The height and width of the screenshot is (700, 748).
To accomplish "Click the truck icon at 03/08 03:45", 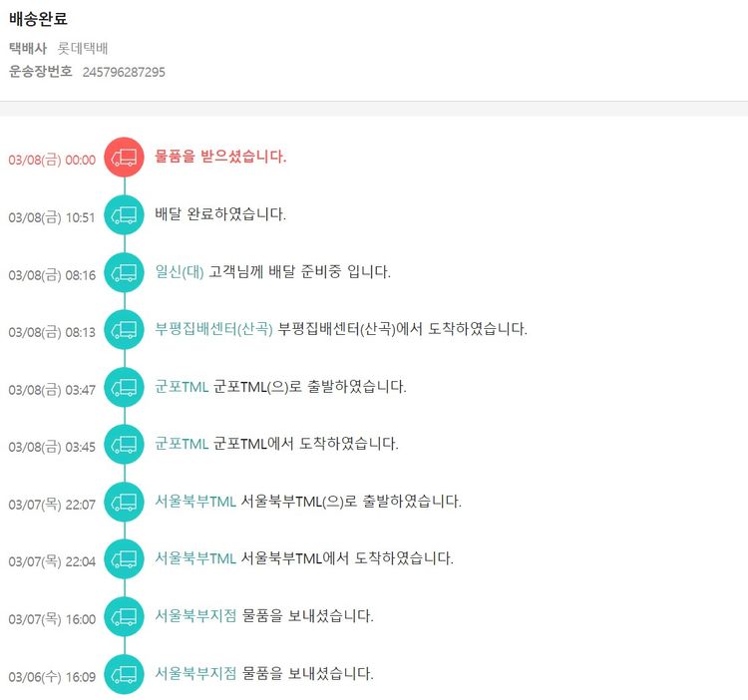I will (x=125, y=444).
